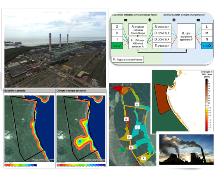
Task: Click the aerial power plant photograph
Action: 55,49
